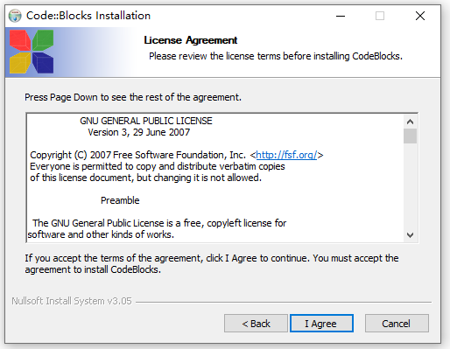
Task: Go back with the < Back button
Action: [x=256, y=324]
